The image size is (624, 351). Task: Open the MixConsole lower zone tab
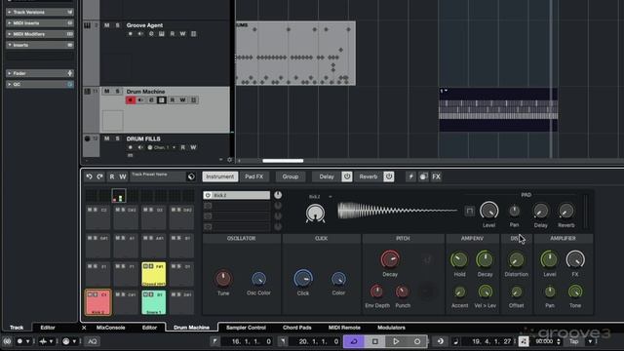pos(110,328)
